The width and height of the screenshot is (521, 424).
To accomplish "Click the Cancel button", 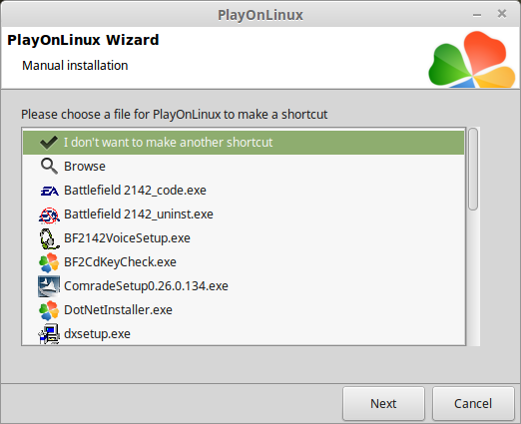I will click(473, 404).
